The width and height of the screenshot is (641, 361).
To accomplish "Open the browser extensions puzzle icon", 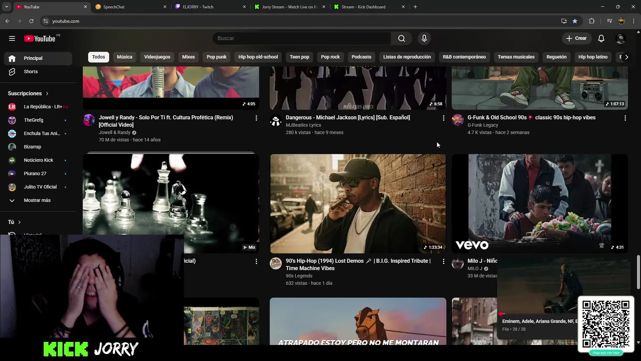I will click(592, 21).
